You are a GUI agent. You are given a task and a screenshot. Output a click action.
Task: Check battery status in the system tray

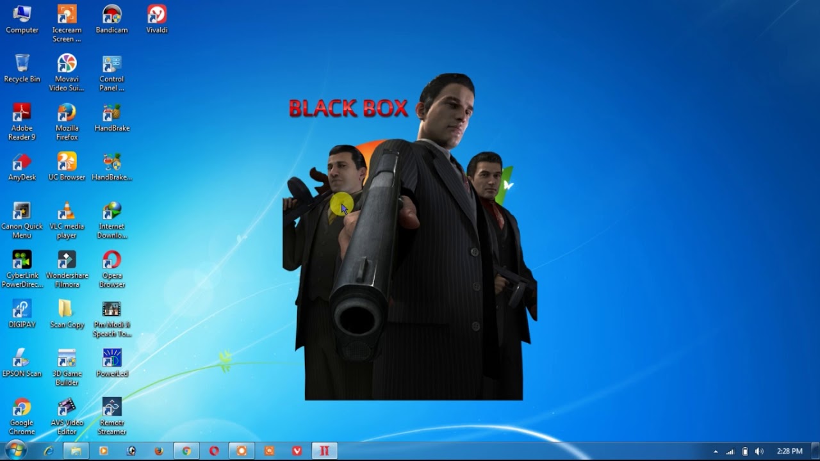coord(745,451)
